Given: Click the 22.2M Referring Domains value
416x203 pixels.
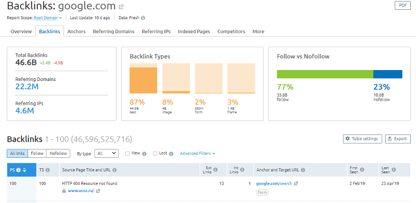Looking at the screenshot, I should pyautogui.click(x=27, y=86).
